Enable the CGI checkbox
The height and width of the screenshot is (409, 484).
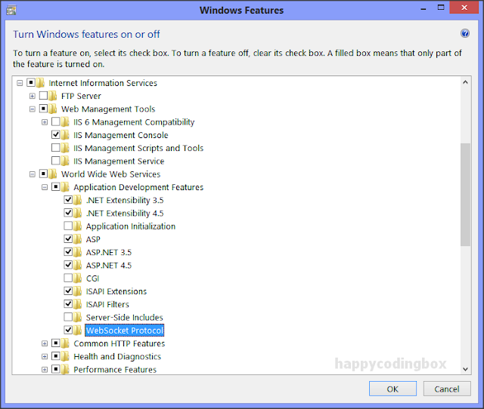click(x=68, y=278)
